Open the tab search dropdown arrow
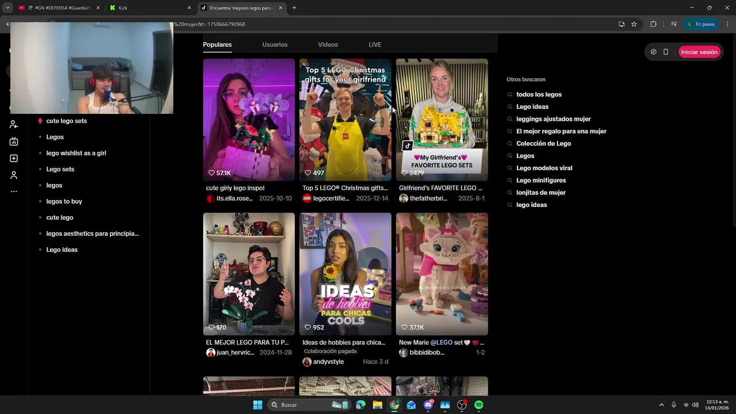Viewport: 736px width, 414px height. [7, 8]
